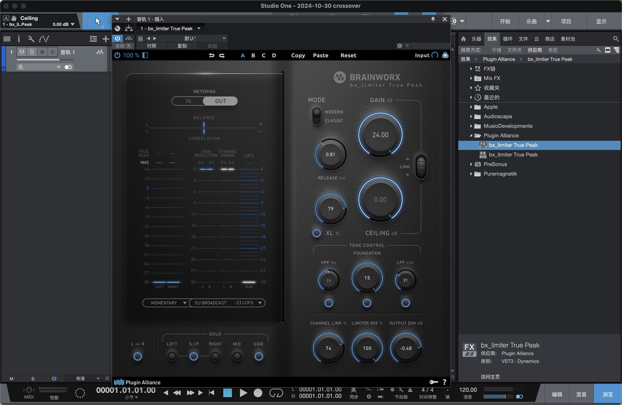The height and width of the screenshot is (405, 622).
Task: Click the sidechain routing icon
Action: (x=129, y=29)
